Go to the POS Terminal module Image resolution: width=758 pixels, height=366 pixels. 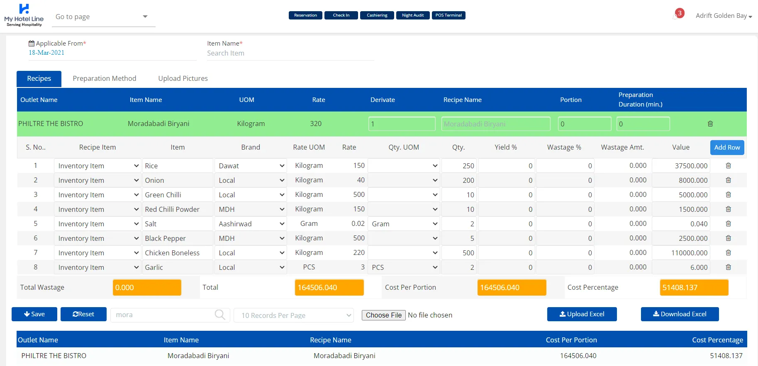click(x=448, y=15)
